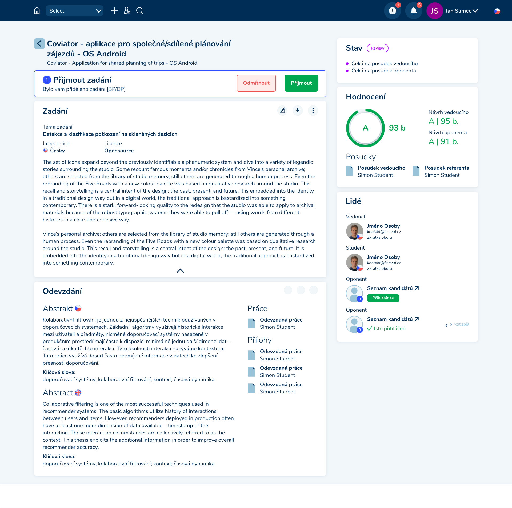The height and width of the screenshot is (508, 512).
Task: Open the Select dropdown in navbar
Action: 75,11
